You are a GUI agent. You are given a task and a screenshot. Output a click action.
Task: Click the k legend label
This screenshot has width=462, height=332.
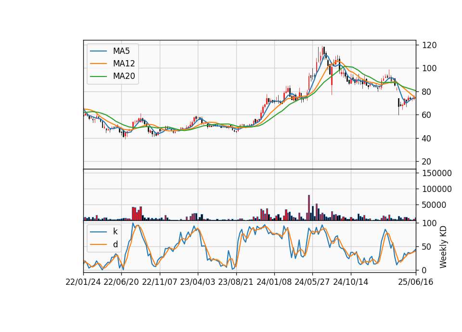[115, 231]
